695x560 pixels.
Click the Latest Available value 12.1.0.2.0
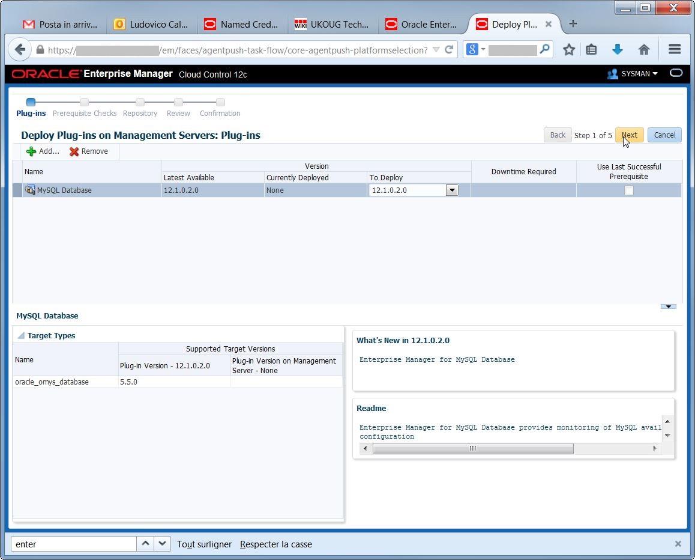pyautogui.click(x=181, y=190)
